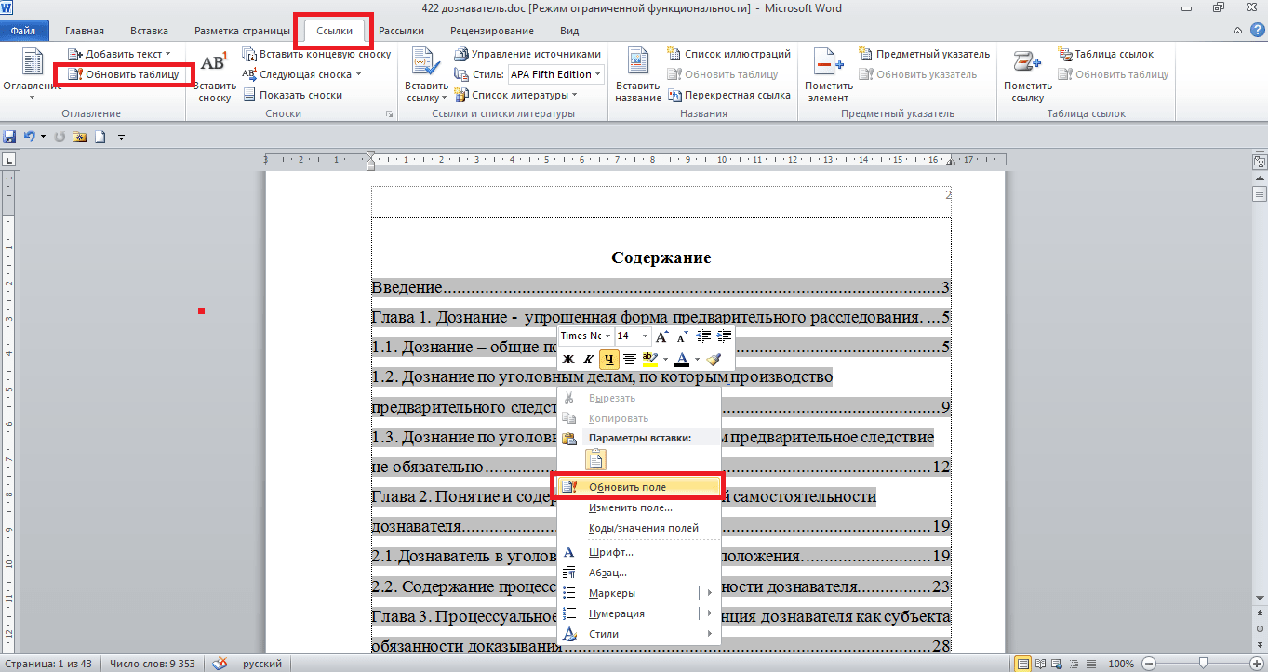Click the Save icon in quick access toolbar
The height and width of the screenshot is (672, 1268).
[x=10, y=137]
